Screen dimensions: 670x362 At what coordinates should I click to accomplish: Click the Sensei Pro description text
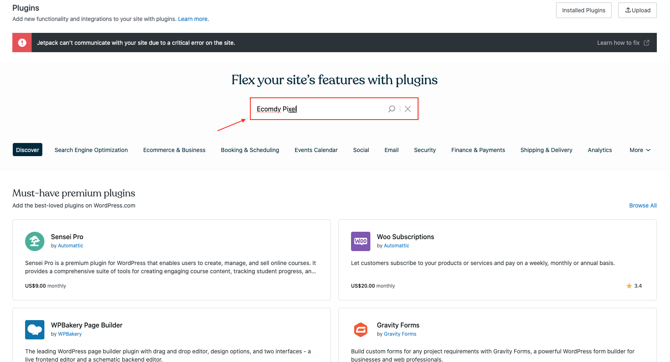(x=171, y=267)
